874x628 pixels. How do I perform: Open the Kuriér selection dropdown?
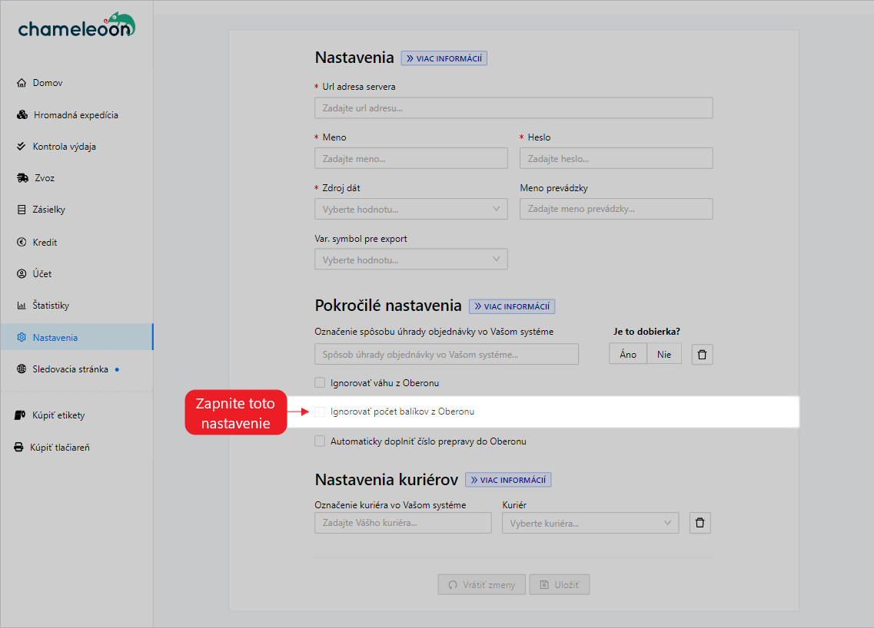point(590,523)
